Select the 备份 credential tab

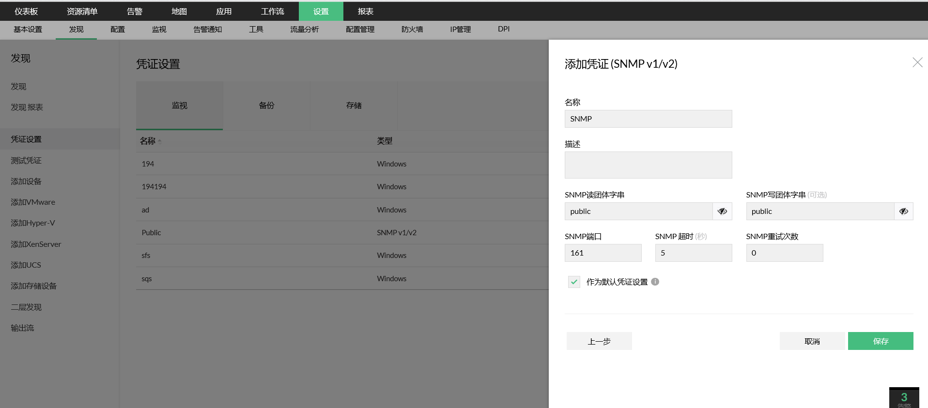(266, 106)
